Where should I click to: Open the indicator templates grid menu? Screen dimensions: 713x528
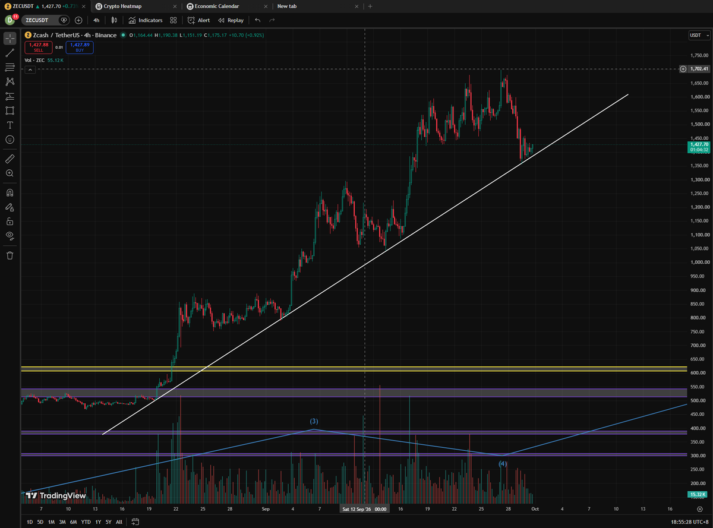[x=173, y=20]
